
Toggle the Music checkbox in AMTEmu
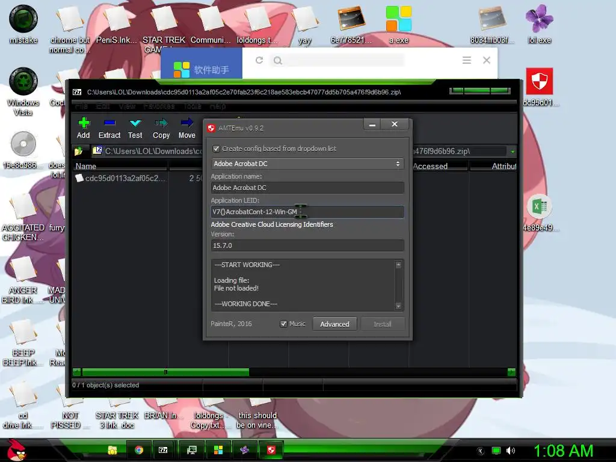(x=283, y=324)
